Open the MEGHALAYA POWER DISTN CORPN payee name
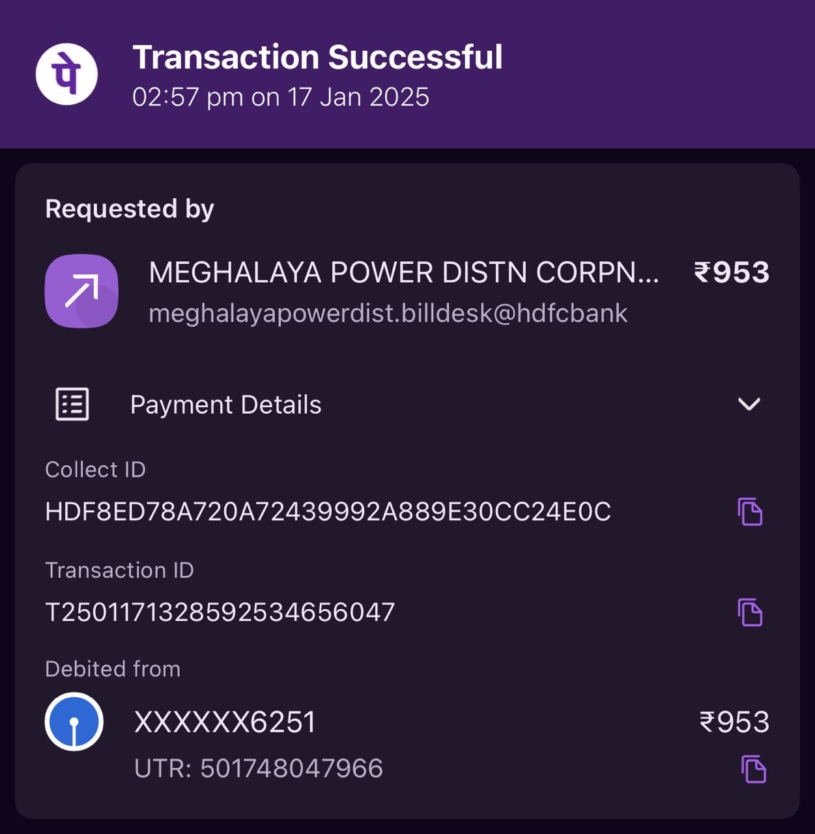The height and width of the screenshot is (834, 815). [404, 272]
